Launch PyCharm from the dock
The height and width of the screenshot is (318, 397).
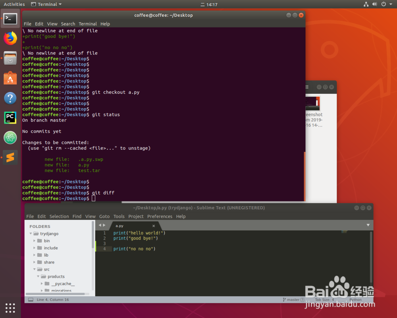10,118
